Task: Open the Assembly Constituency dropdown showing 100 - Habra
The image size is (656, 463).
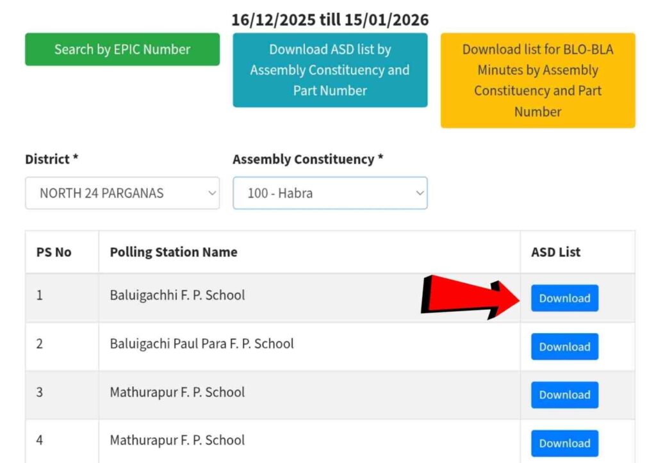Action: (330, 193)
